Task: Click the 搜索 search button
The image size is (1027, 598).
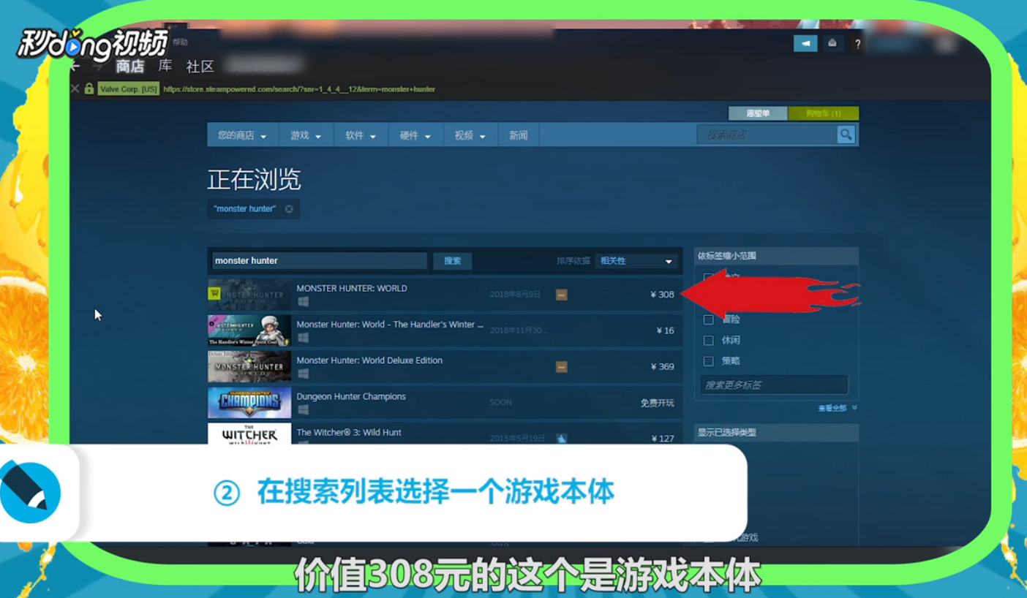Action: [453, 261]
